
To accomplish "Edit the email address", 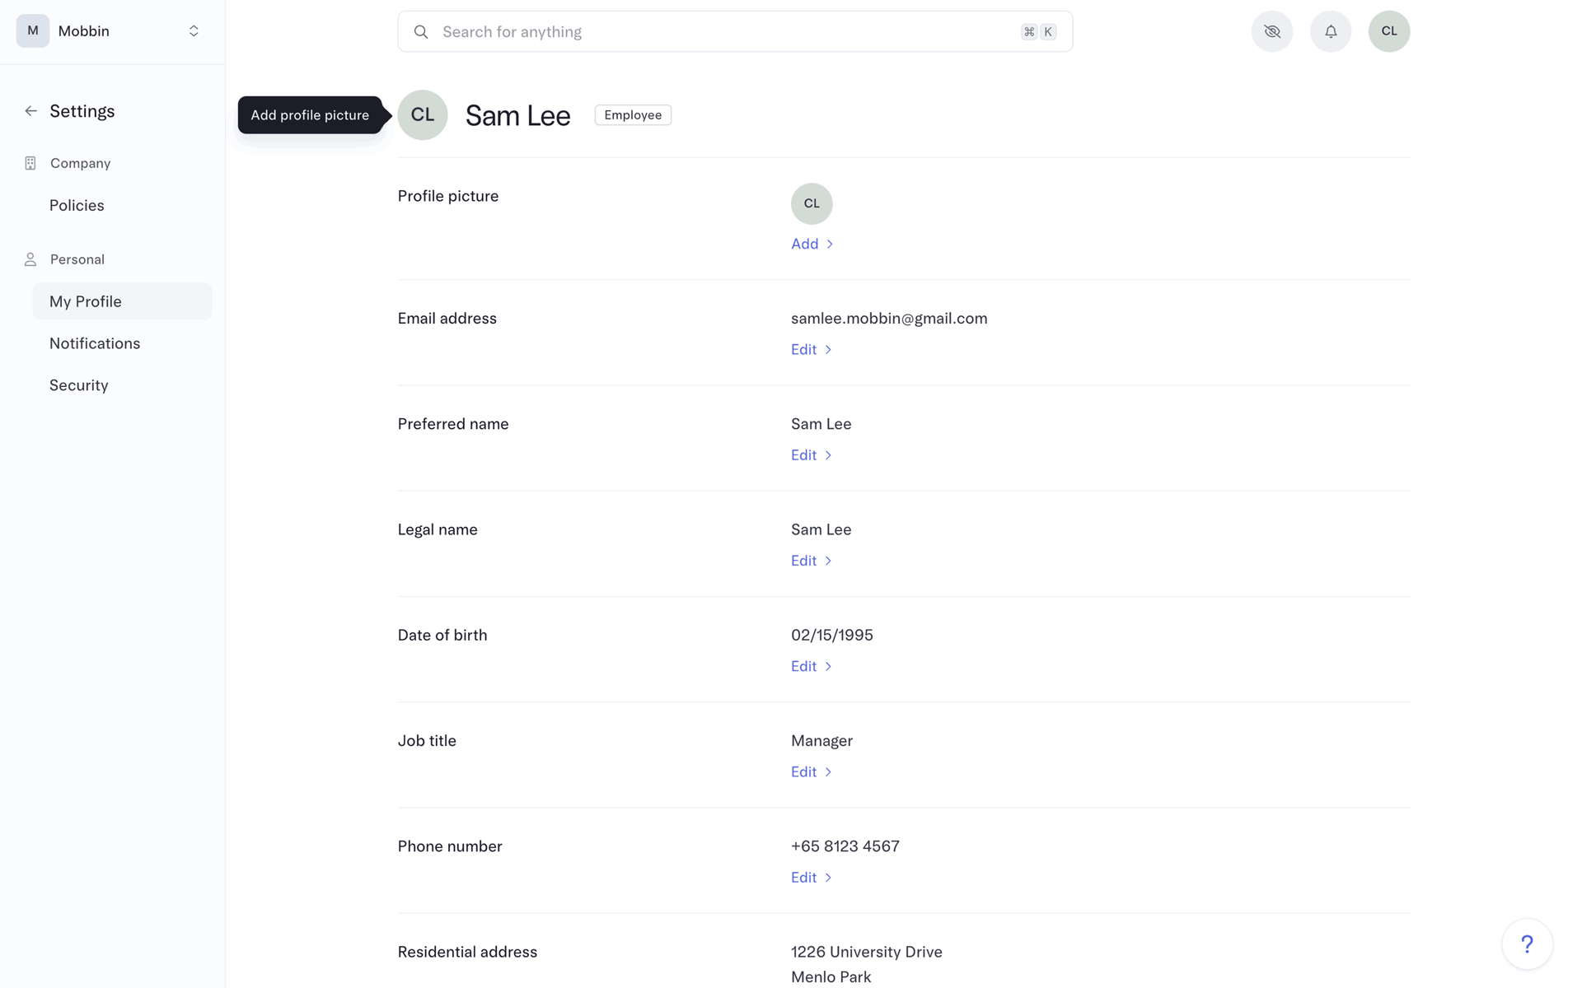I will coord(812,350).
